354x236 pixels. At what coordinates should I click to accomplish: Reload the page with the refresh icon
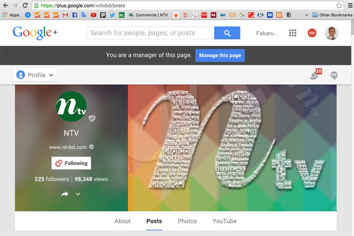(x=25, y=5)
